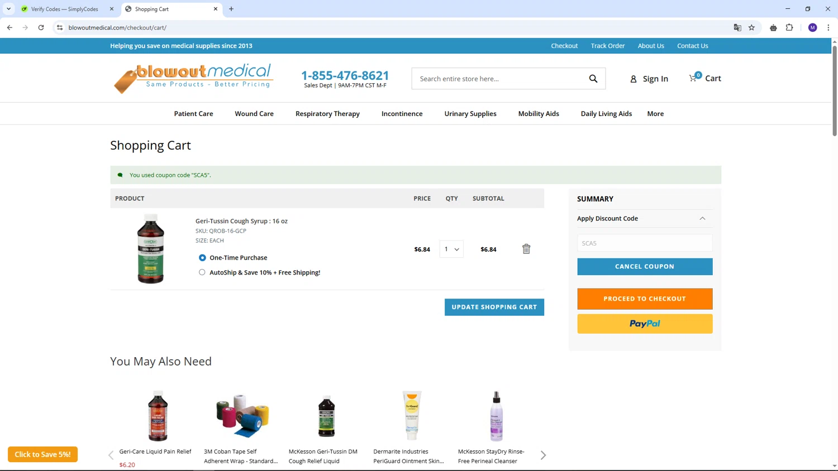This screenshot has width=838, height=471.
Task: Select One-Time Purchase option
Action: click(x=202, y=258)
